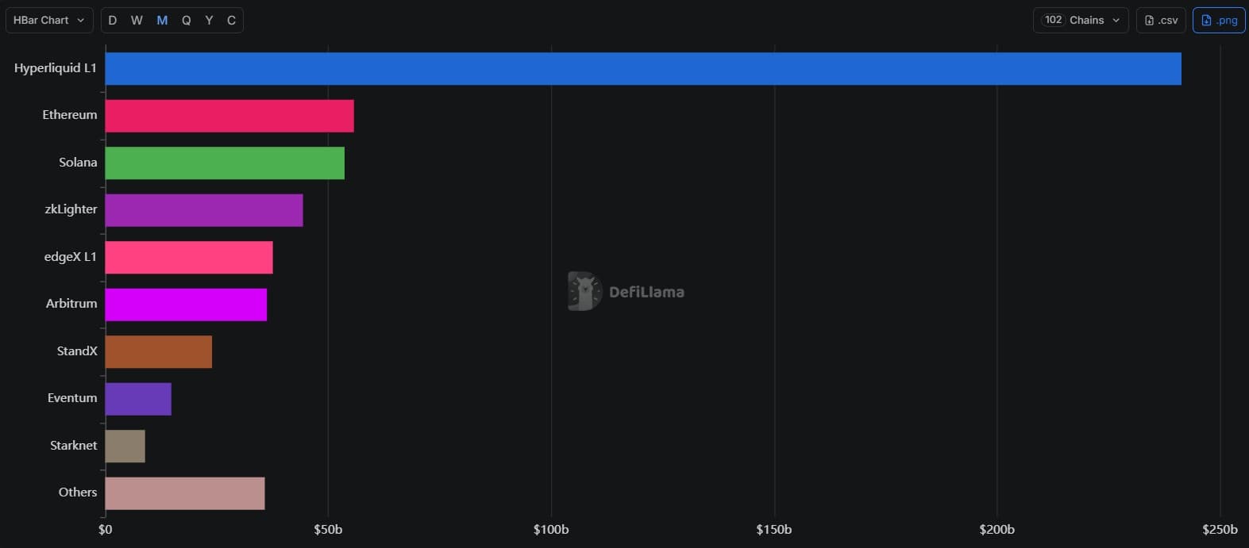Click the chevron beside Chains

(1116, 20)
